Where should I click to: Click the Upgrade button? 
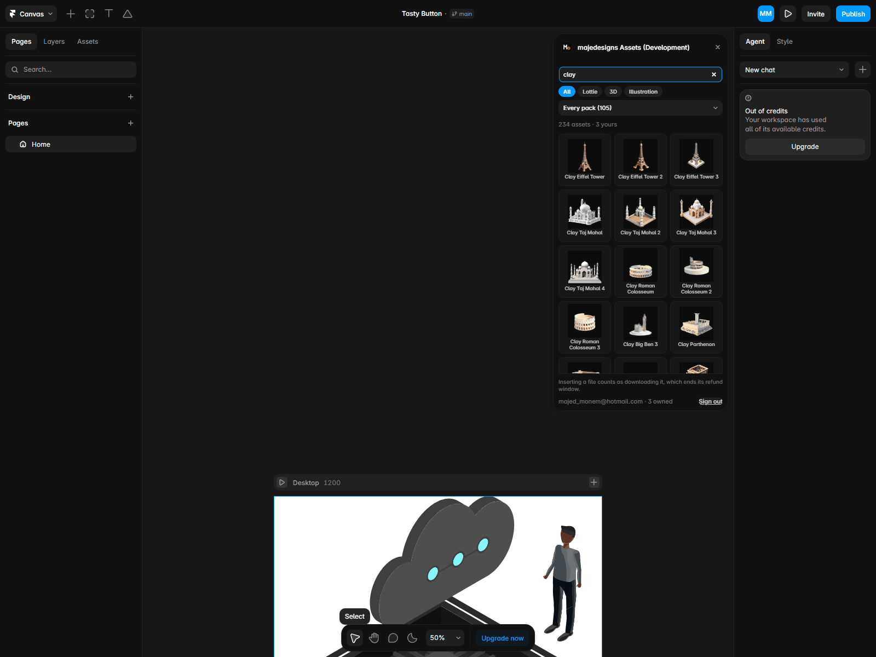(805, 147)
